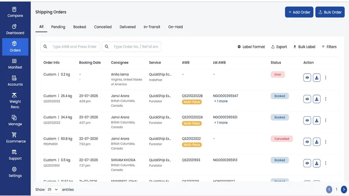349x196 pixels.
Task: Open the Manage section
Action: [15, 121]
